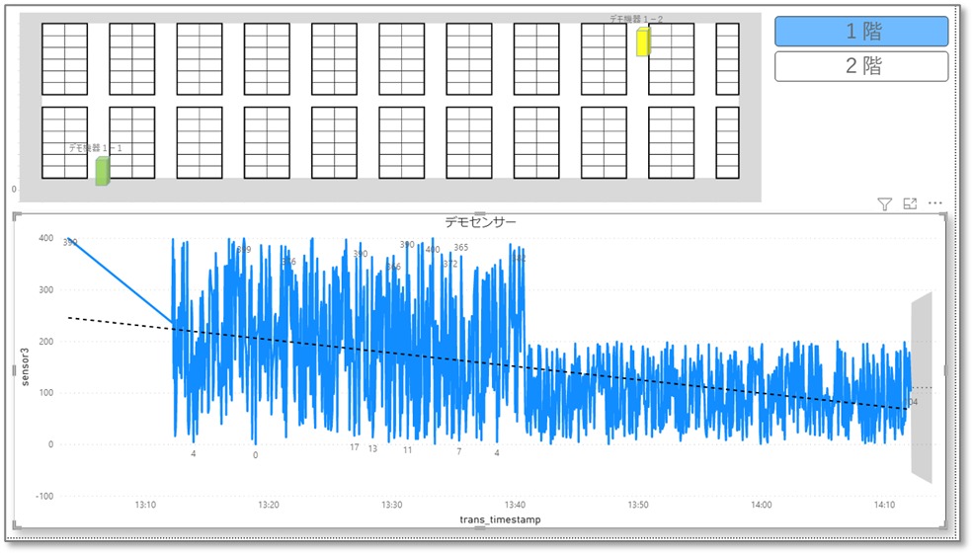The image size is (974, 555).
Task: Click the -100 value axis label
Action: pos(44,496)
